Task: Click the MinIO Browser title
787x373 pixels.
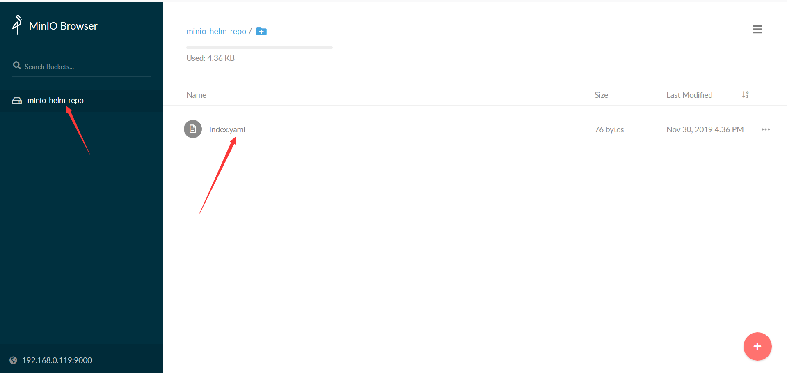Action: click(x=63, y=26)
